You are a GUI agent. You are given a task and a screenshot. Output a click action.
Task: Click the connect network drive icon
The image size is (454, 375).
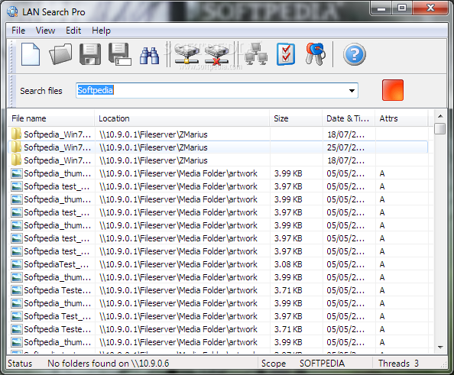[x=186, y=54]
